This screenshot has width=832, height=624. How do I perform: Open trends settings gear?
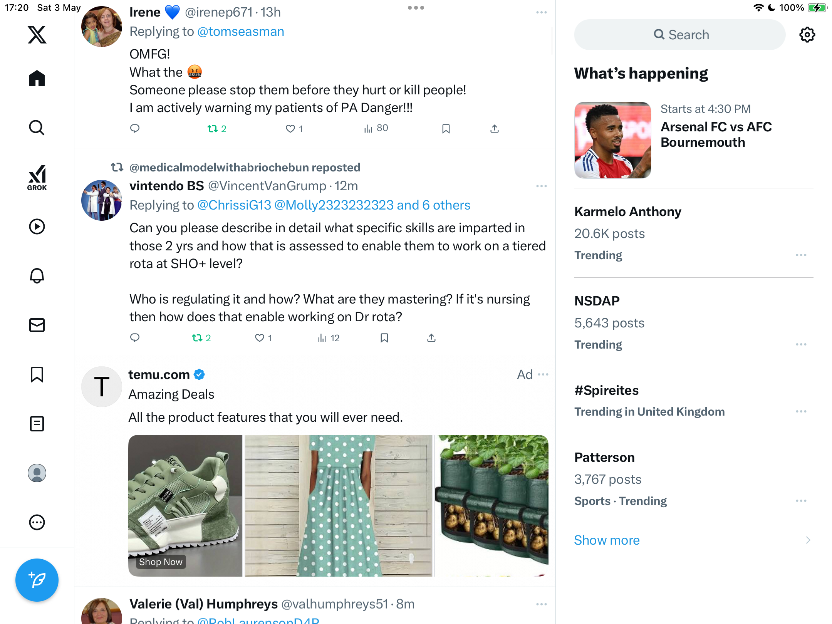(x=807, y=35)
